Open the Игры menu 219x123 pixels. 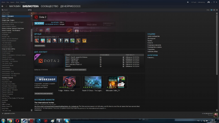[18, 2]
